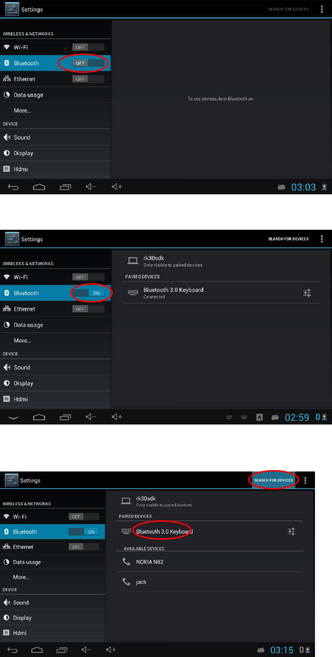This screenshot has width=332, height=657.
Task: Open Data usage in the 03:03 screenshot
Action: [x=55, y=95]
